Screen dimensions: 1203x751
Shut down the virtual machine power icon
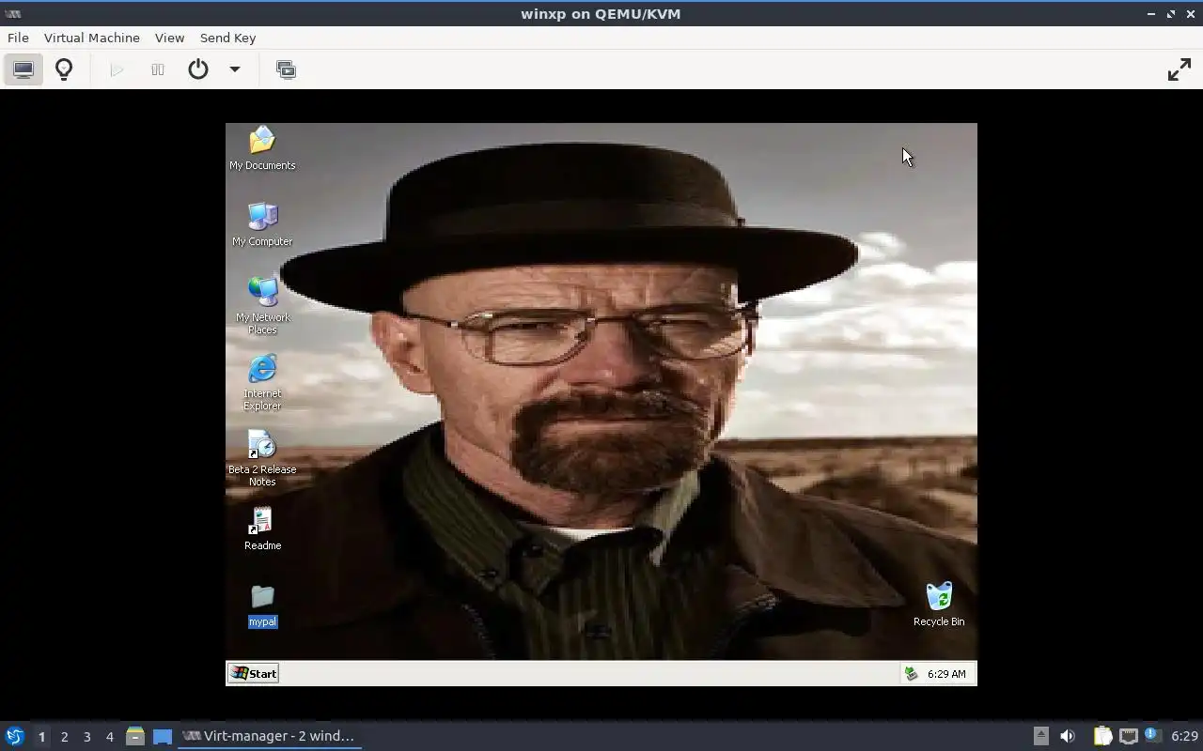click(x=197, y=69)
